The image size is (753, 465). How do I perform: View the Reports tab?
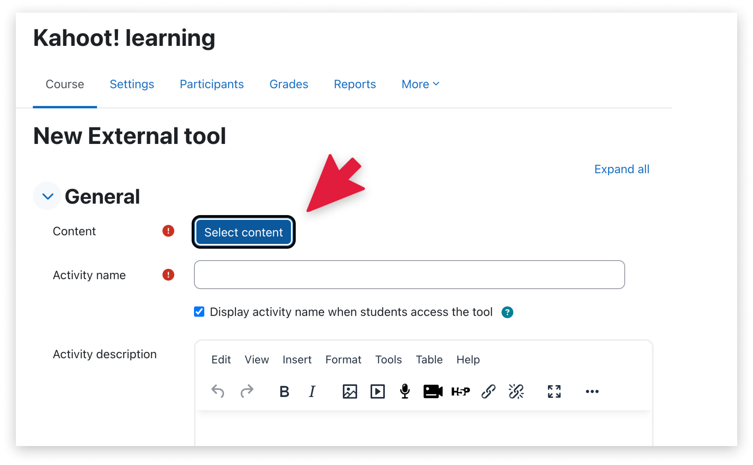[355, 84]
